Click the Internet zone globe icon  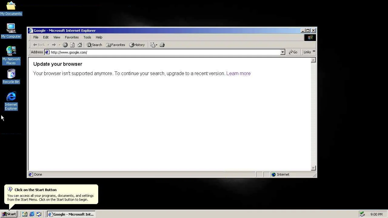[x=274, y=174]
